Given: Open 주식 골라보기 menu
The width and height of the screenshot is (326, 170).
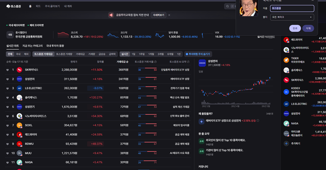Looking at the screenshot, I should click(52, 6).
